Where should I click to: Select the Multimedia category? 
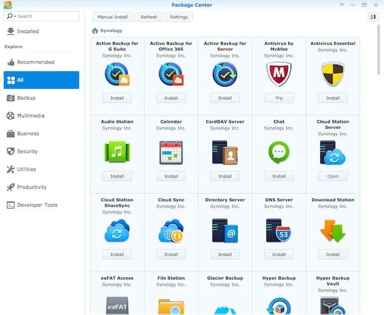[41, 116]
